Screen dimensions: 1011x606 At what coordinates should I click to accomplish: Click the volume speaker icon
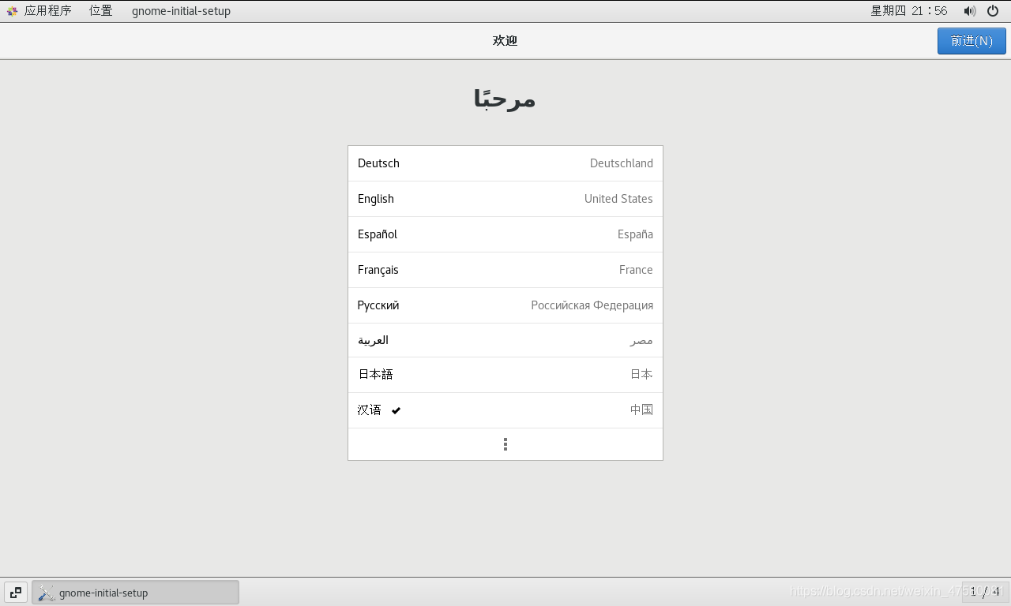tap(969, 11)
